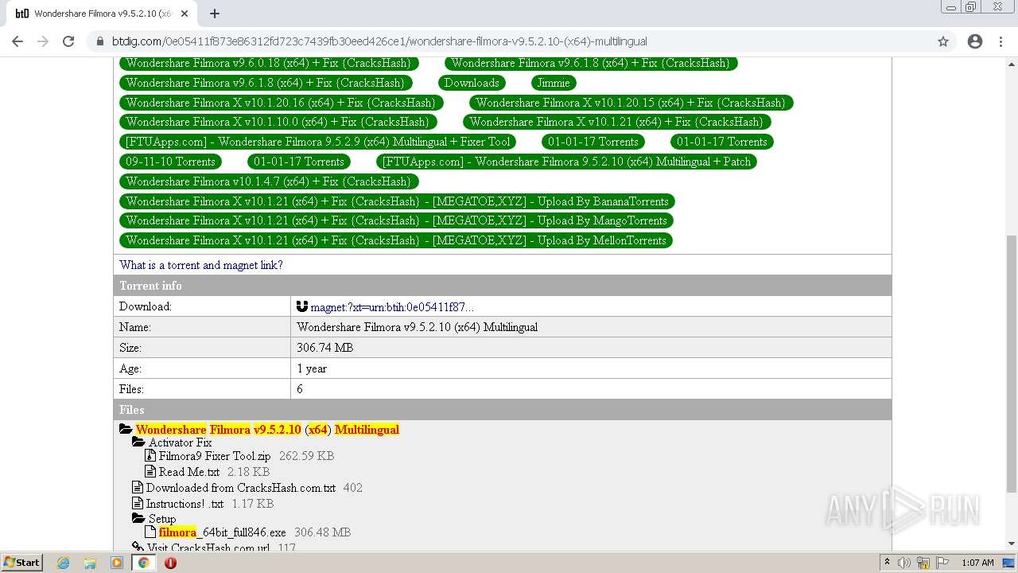
Task: View site lock security info
Action: coord(100,41)
